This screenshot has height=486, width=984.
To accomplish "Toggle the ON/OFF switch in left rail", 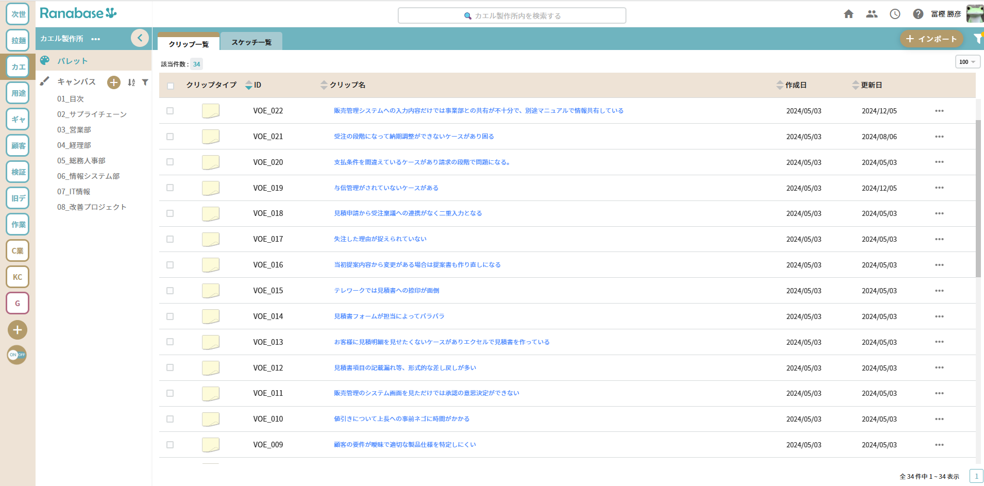I will point(17,355).
